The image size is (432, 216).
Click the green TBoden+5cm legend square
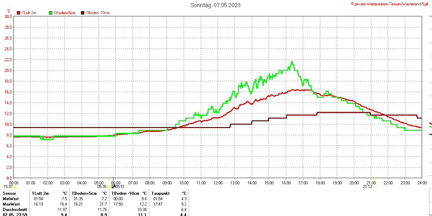[x=51, y=13]
